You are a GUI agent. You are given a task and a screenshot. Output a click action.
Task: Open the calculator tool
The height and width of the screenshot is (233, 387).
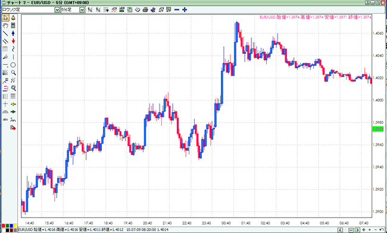[13, 26]
